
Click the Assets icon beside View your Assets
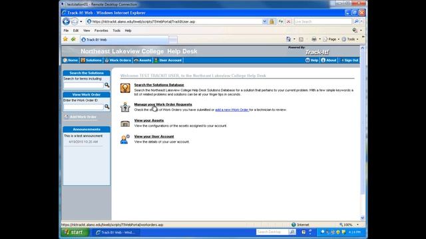pos(125,124)
